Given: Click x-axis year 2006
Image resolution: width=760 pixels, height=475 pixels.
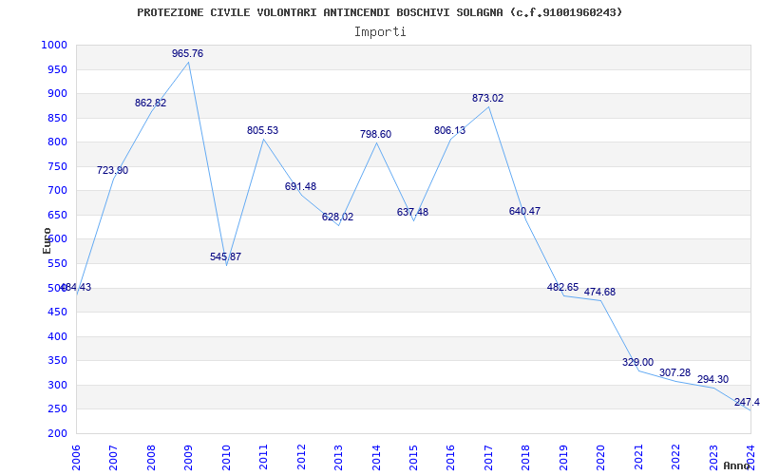Looking at the screenshot, I should (76, 456).
